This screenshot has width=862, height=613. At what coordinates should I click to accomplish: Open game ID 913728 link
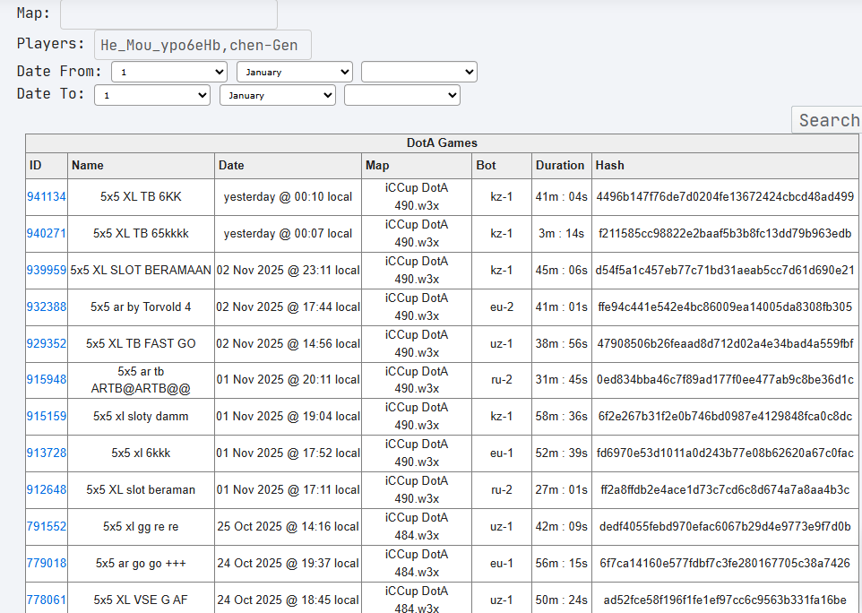click(47, 453)
